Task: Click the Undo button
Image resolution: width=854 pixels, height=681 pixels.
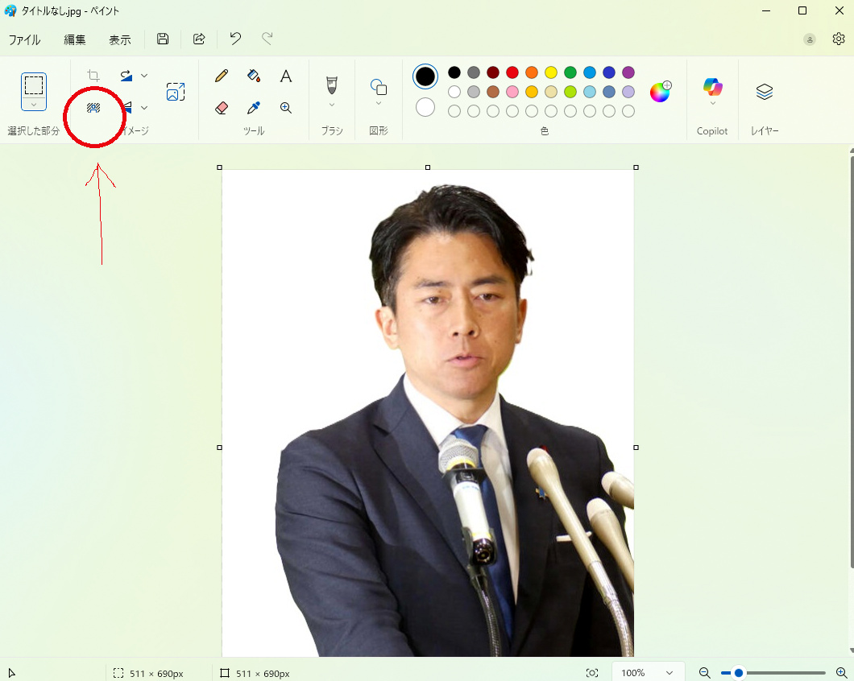Action: pyautogui.click(x=235, y=39)
